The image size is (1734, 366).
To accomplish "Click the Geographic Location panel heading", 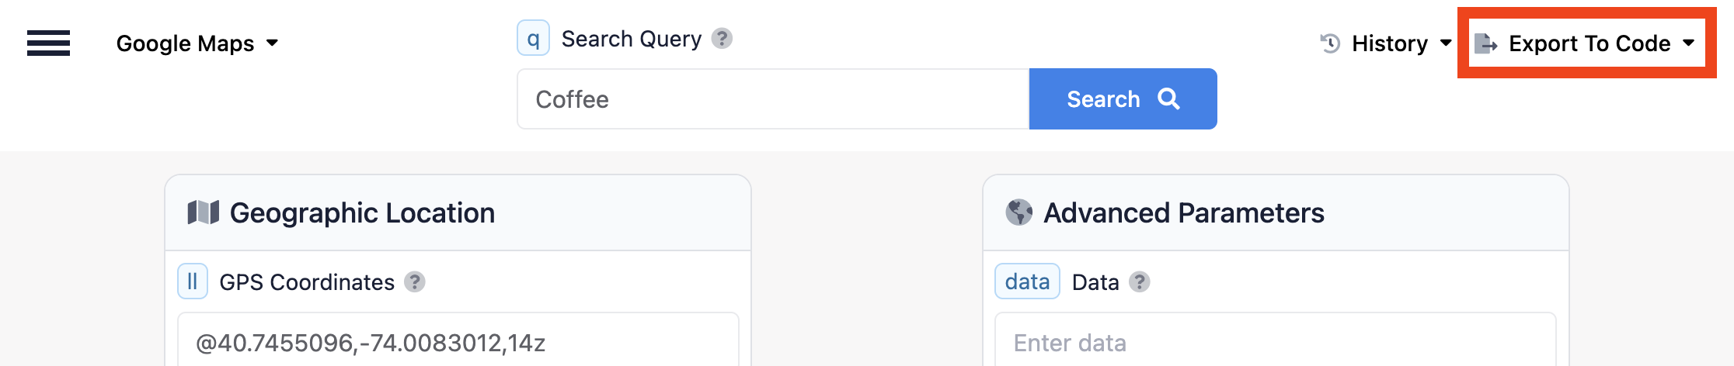I will click(362, 213).
